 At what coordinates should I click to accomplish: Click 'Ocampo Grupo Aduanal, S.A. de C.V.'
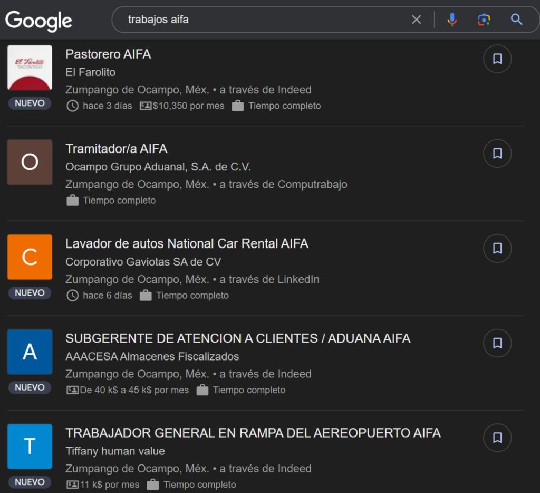(x=158, y=167)
